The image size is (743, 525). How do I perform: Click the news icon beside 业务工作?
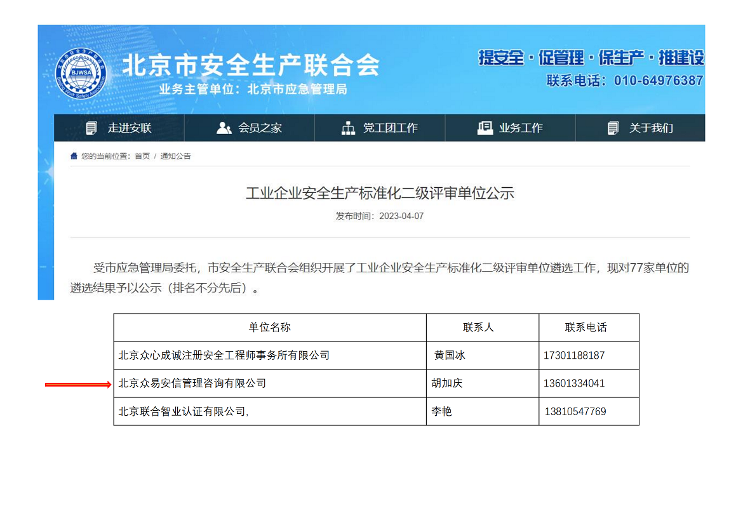(485, 128)
